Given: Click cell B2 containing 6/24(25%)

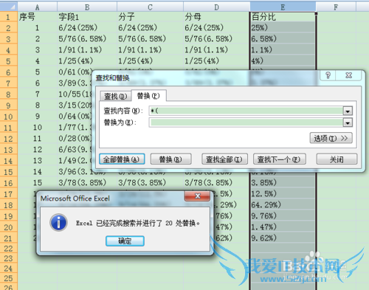Looking at the screenshot, I should pos(87,27).
